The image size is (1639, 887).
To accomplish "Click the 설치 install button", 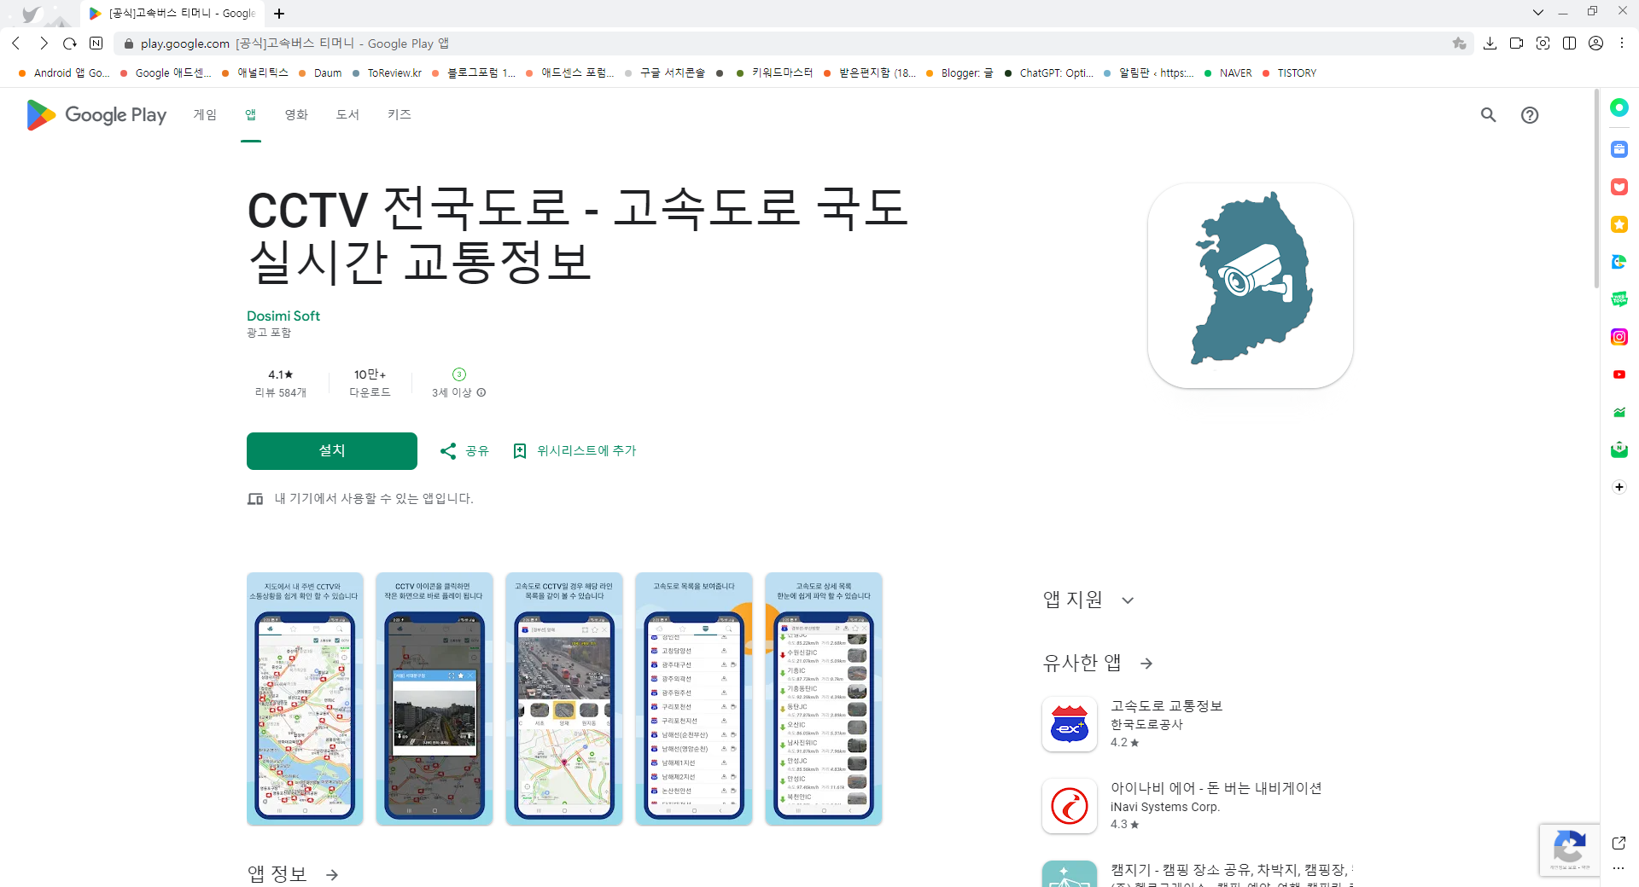I will [x=331, y=450].
